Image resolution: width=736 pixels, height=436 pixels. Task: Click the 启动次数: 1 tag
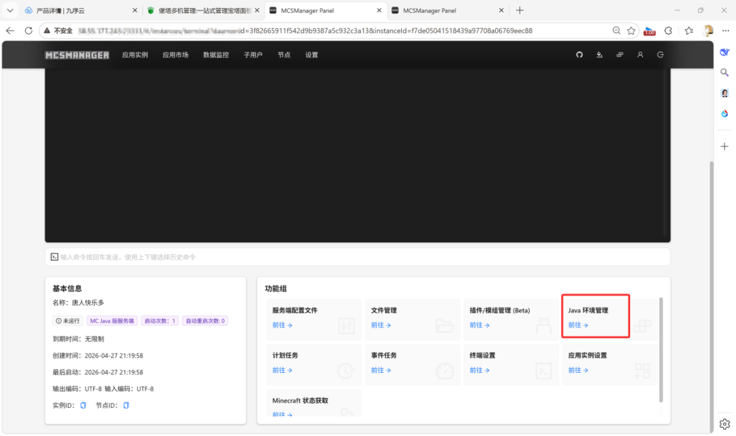click(x=160, y=321)
